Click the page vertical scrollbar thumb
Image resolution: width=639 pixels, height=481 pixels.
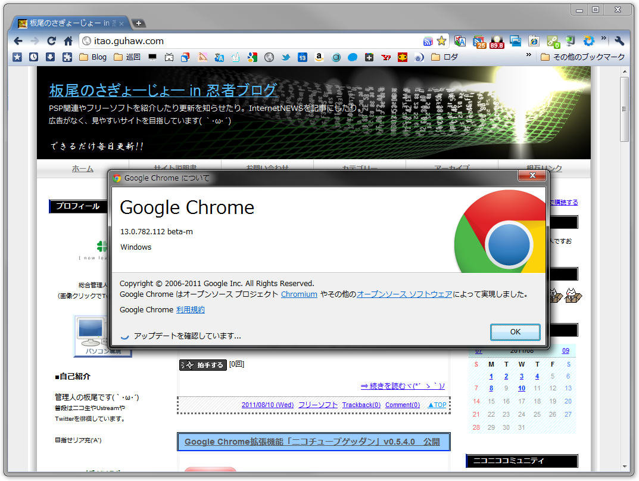(624, 109)
